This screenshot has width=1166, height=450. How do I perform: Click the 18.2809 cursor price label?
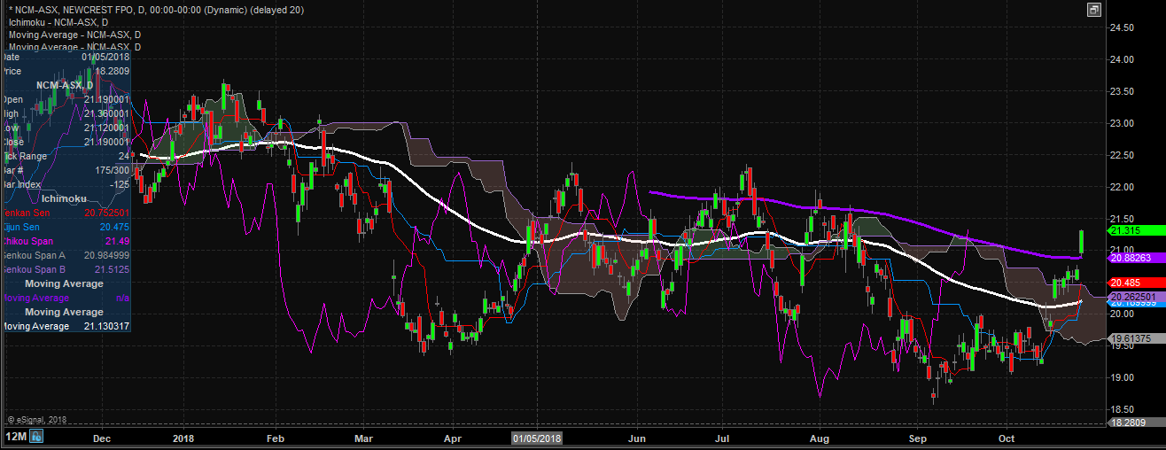coord(1136,423)
